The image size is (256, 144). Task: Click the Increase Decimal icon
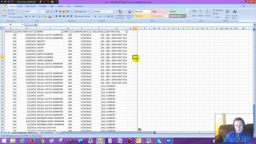point(108,16)
